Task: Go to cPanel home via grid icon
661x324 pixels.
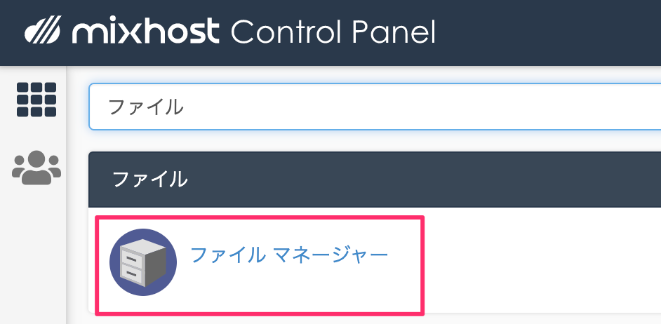Action: 36,100
